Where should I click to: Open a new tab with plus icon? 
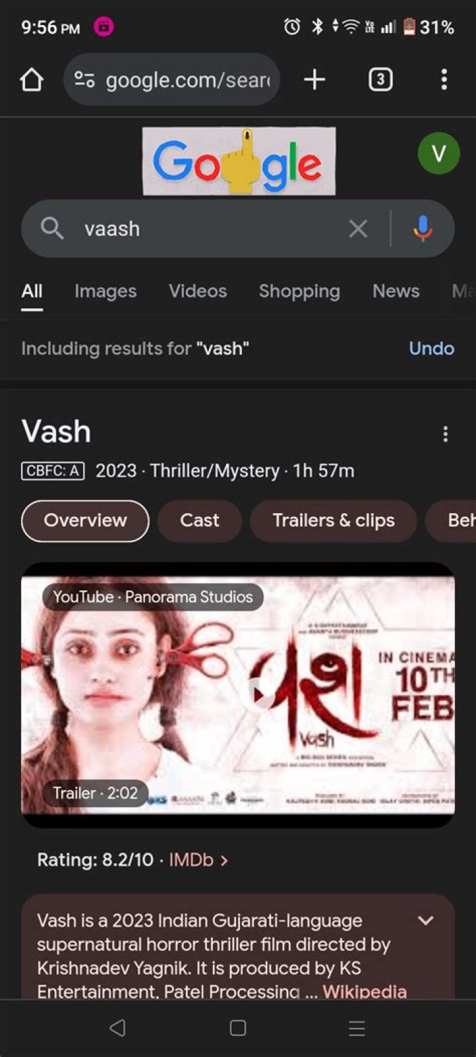pos(315,80)
